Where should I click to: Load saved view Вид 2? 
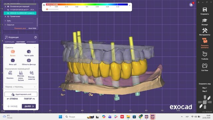coord(205,91)
